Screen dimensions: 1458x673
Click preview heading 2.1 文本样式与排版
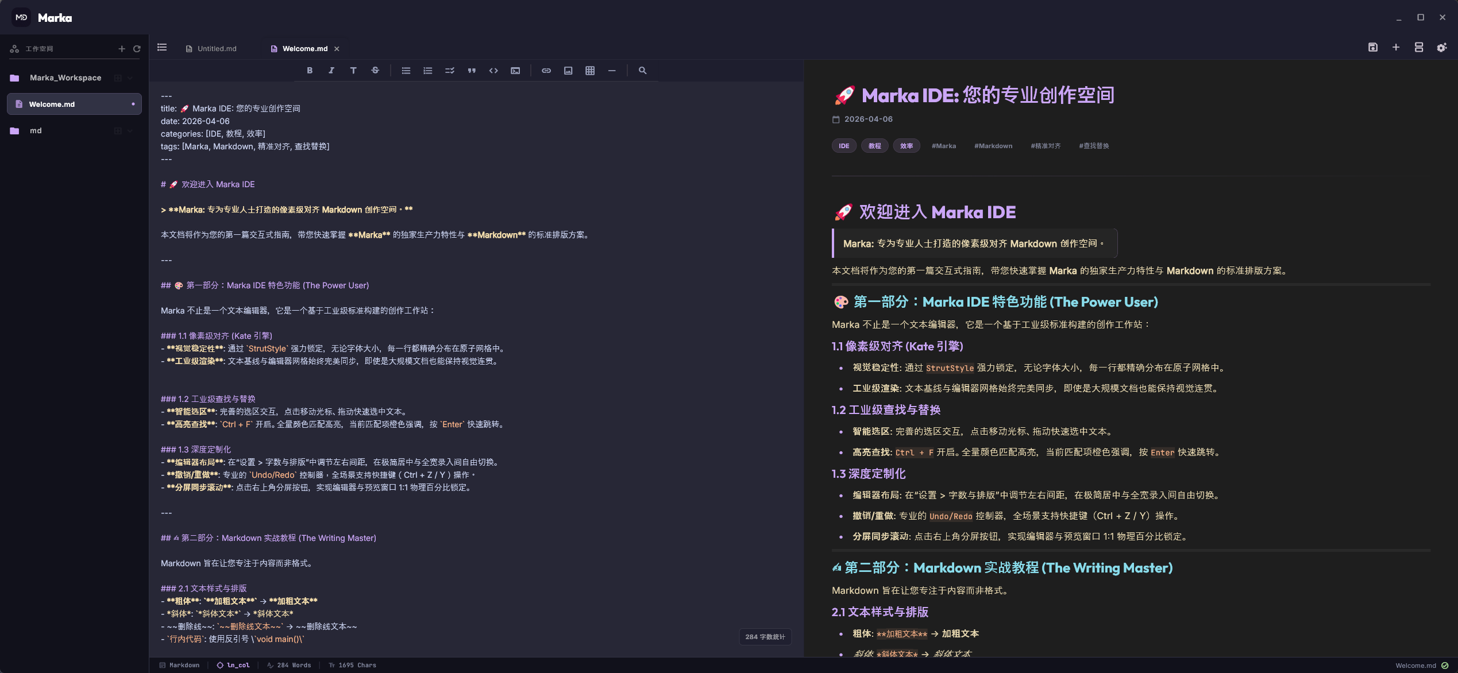pyautogui.click(x=880, y=612)
